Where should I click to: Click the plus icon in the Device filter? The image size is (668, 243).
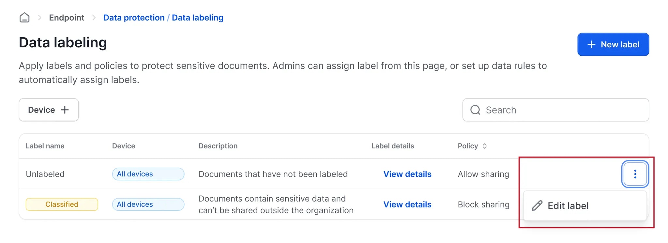(65, 110)
